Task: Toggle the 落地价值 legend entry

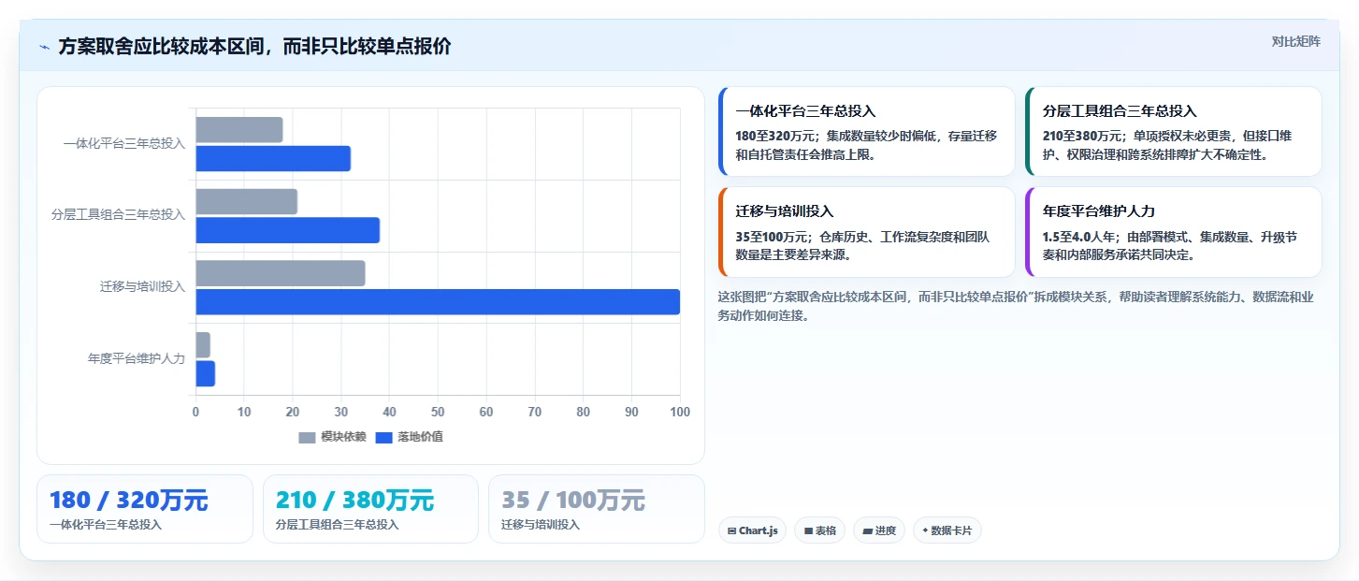Action: 410,437
